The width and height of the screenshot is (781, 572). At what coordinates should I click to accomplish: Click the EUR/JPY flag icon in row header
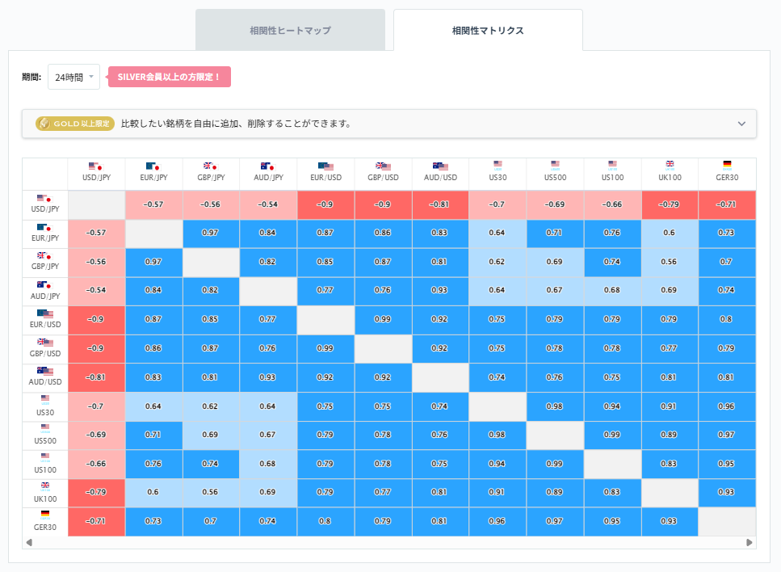click(x=44, y=226)
